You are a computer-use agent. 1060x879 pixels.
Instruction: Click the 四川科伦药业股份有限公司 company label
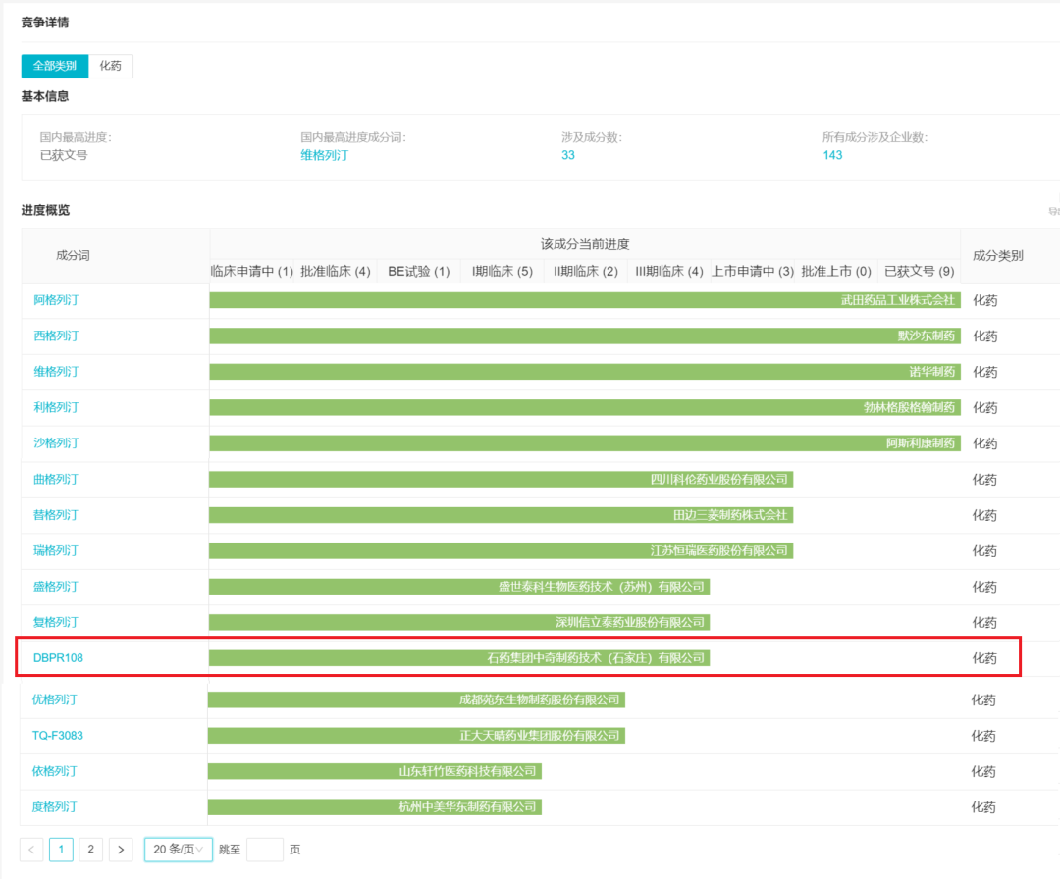pyautogui.click(x=719, y=479)
